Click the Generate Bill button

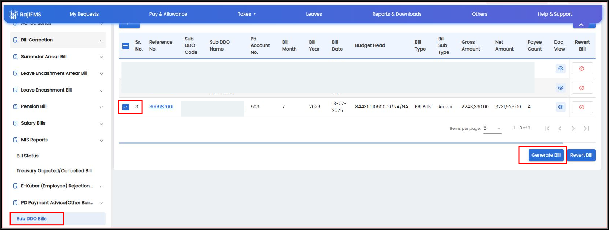coord(546,155)
